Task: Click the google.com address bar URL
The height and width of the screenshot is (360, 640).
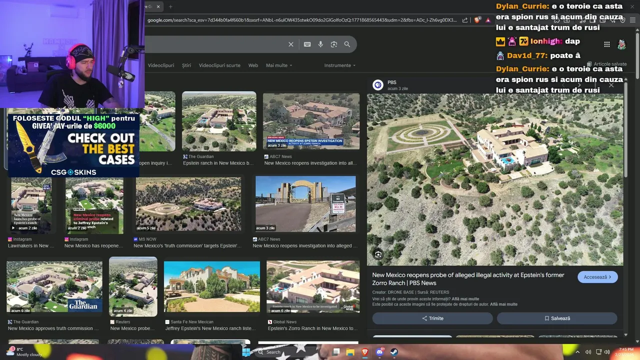Action: pyautogui.click(x=302, y=20)
